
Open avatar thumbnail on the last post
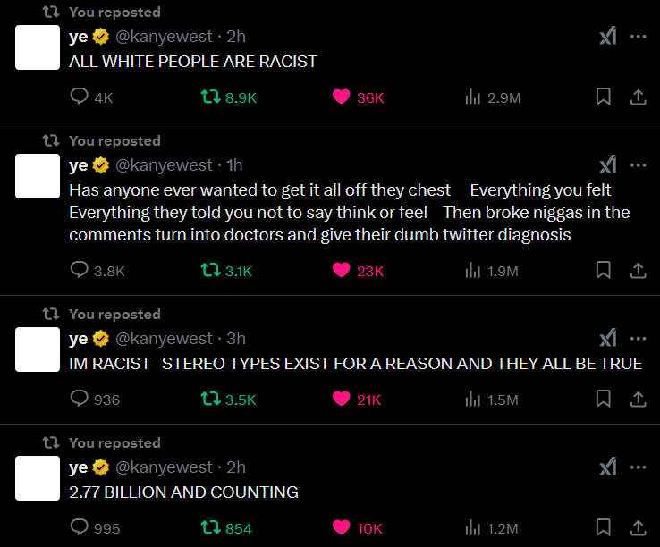tap(38, 478)
